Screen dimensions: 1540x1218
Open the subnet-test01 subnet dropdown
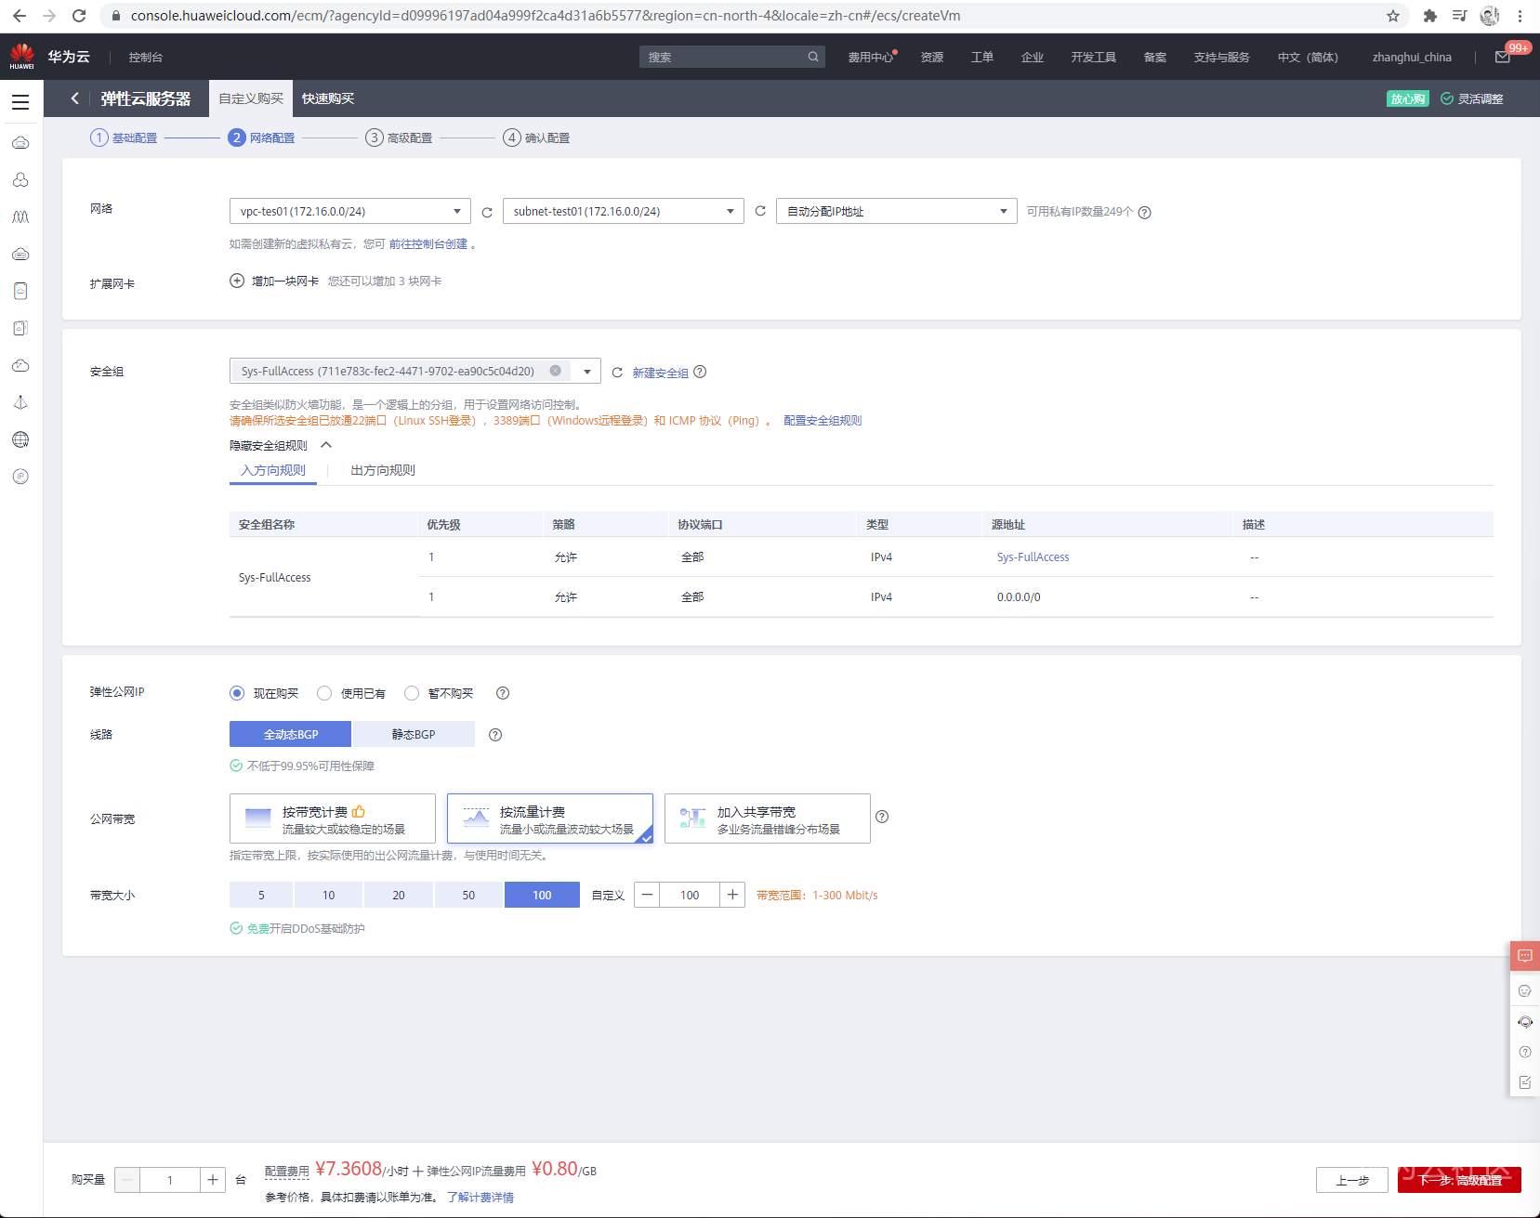(x=624, y=211)
